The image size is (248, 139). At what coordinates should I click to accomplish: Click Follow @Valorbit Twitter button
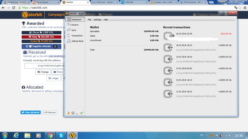pyautogui.click(x=30, y=112)
